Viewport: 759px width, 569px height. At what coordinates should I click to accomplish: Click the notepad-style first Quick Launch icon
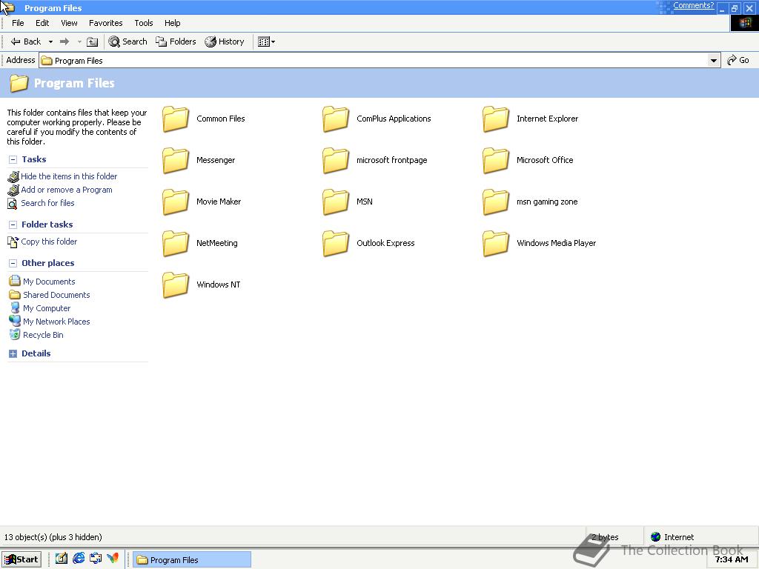pyautogui.click(x=61, y=559)
